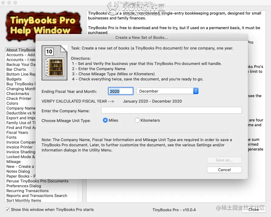Open the Backup Your Data help topic

(x=21, y=65)
